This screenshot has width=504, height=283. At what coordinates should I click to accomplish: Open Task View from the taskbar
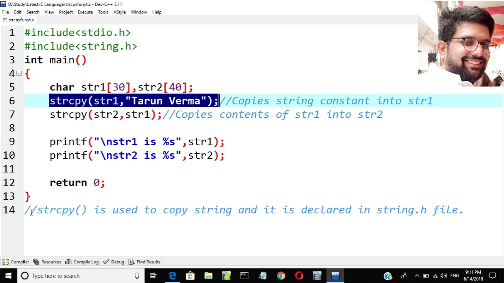click(x=154, y=276)
